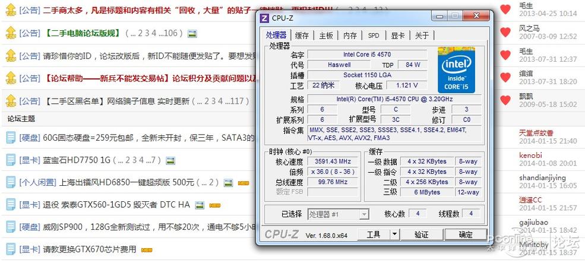Click the [个人闲置] category tag

[x=38, y=183]
